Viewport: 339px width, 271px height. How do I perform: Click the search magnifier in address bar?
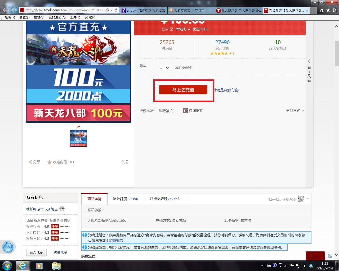click(108, 10)
